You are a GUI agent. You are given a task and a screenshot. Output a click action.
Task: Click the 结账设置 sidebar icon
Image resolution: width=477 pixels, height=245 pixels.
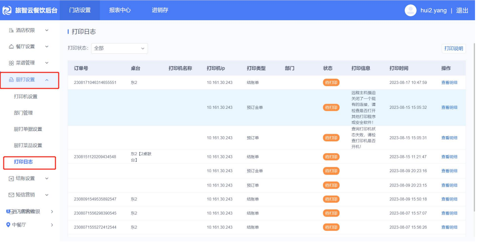(11, 179)
